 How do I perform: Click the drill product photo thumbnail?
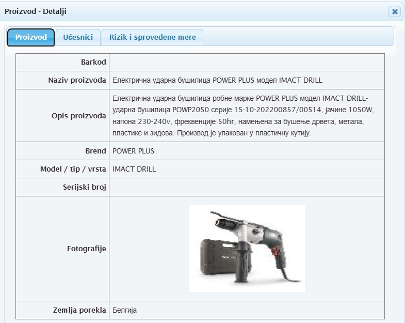(247, 249)
